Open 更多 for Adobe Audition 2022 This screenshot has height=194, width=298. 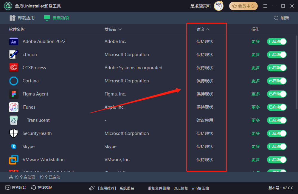(x=255, y=41)
